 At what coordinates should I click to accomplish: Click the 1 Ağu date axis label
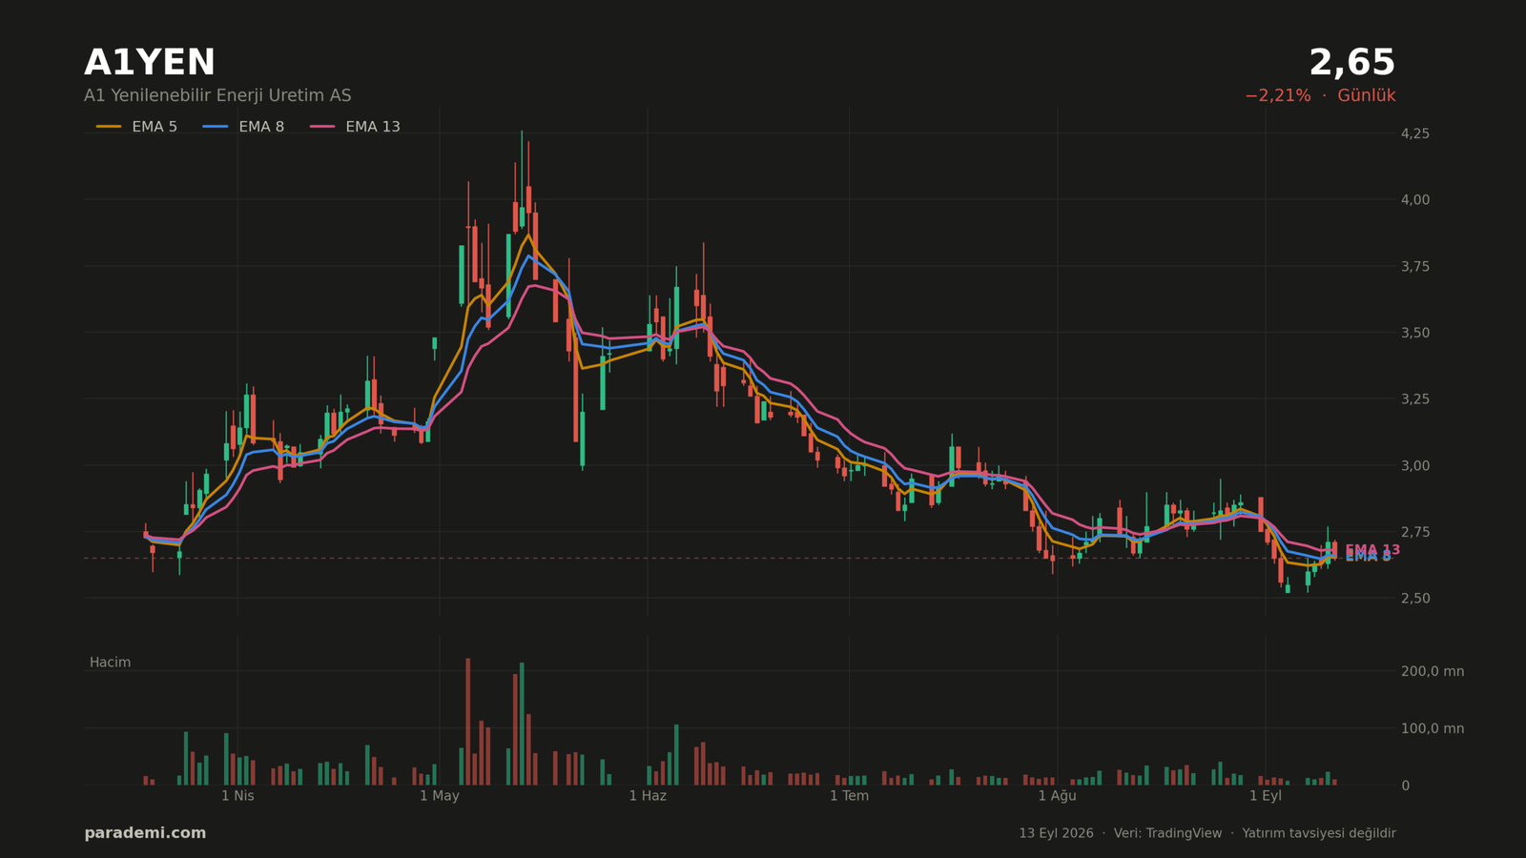point(1057,796)
